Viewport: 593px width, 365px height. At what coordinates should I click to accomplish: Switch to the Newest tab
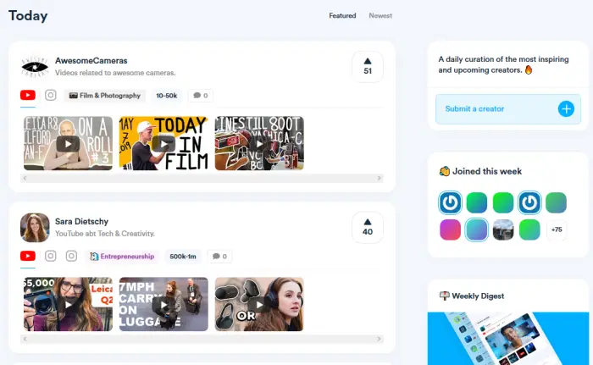click(380, 15)
